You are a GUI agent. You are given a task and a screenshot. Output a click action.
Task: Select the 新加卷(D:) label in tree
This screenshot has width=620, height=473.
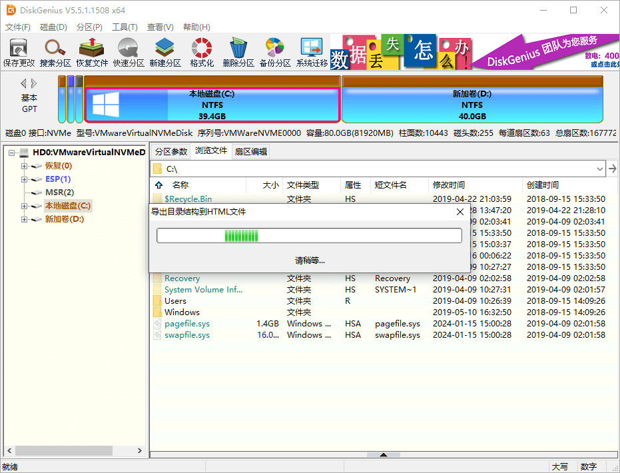click(65, 219)
